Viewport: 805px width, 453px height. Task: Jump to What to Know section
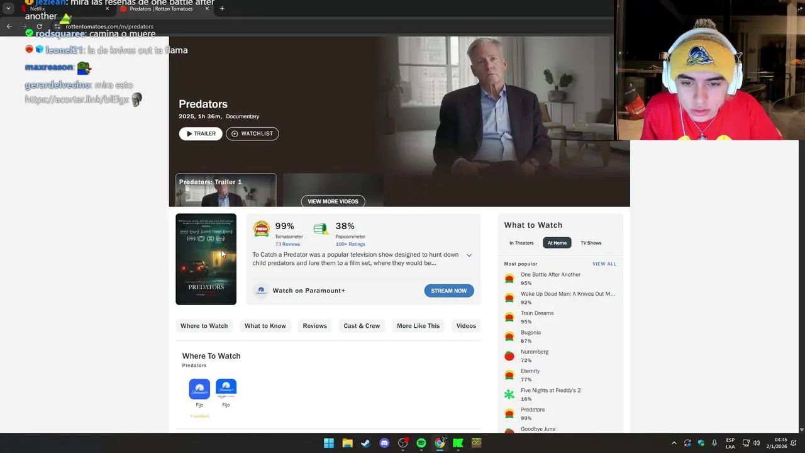265,326
